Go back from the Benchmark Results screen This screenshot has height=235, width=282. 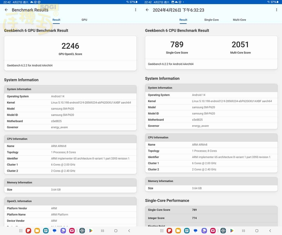6,10
